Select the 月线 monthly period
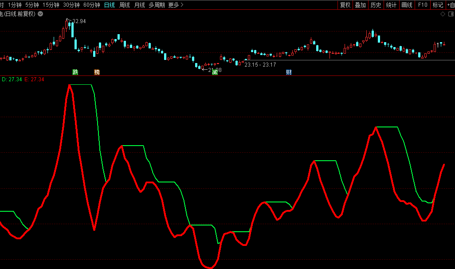455x269 pixels. 139,5
